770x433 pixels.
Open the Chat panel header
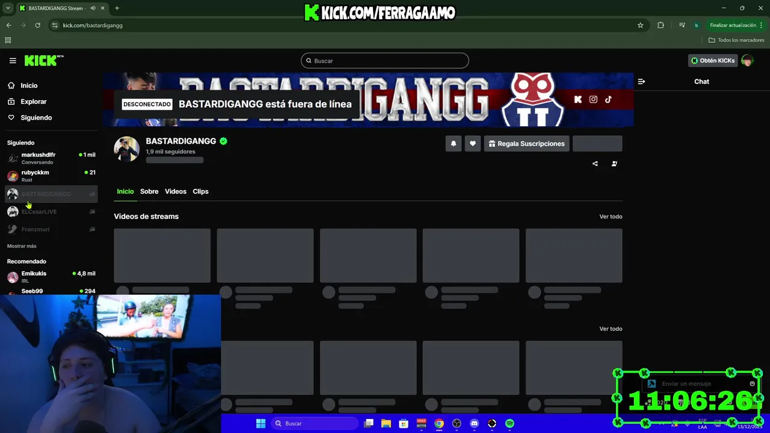(x=701, y=81)
